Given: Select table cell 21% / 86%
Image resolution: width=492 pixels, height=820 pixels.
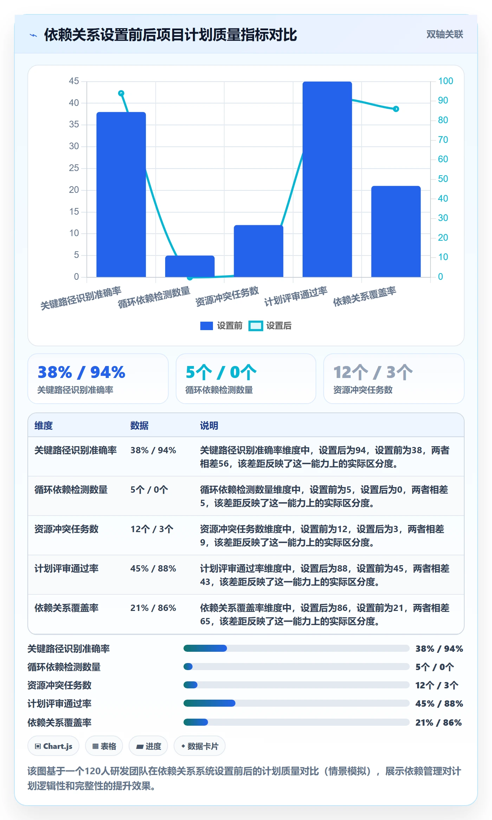Looking at the screenshot, I should [x=153, y=608].
